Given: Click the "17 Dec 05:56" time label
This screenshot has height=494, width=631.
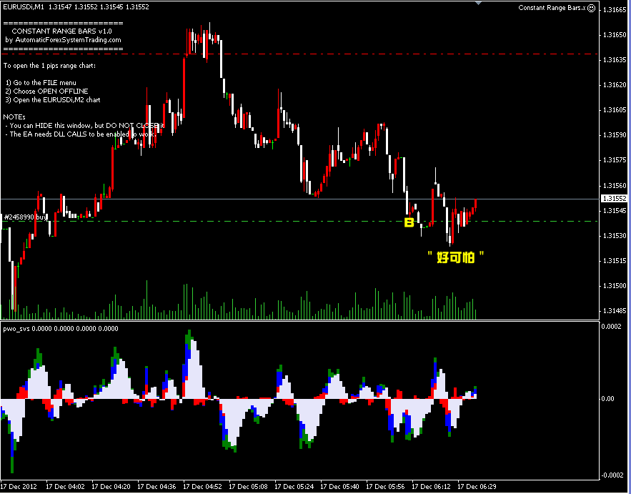Looking at the screenshot, I should coord(387,486).
